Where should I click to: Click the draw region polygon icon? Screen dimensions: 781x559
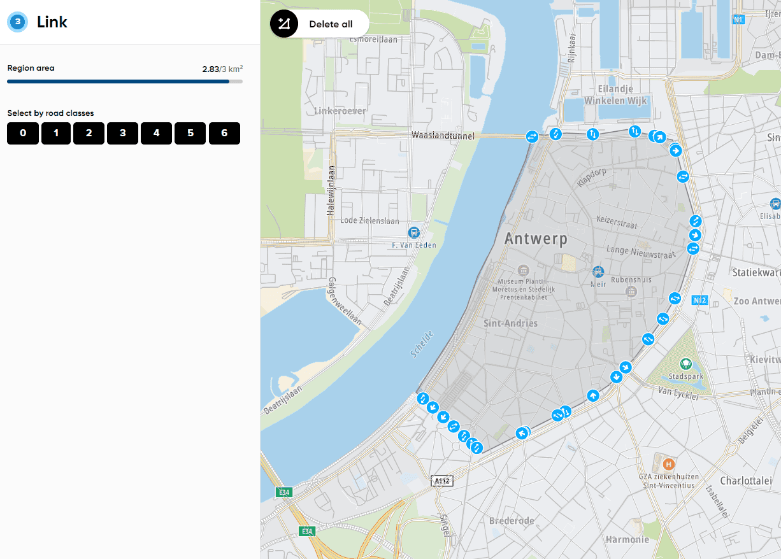point(284,24)
